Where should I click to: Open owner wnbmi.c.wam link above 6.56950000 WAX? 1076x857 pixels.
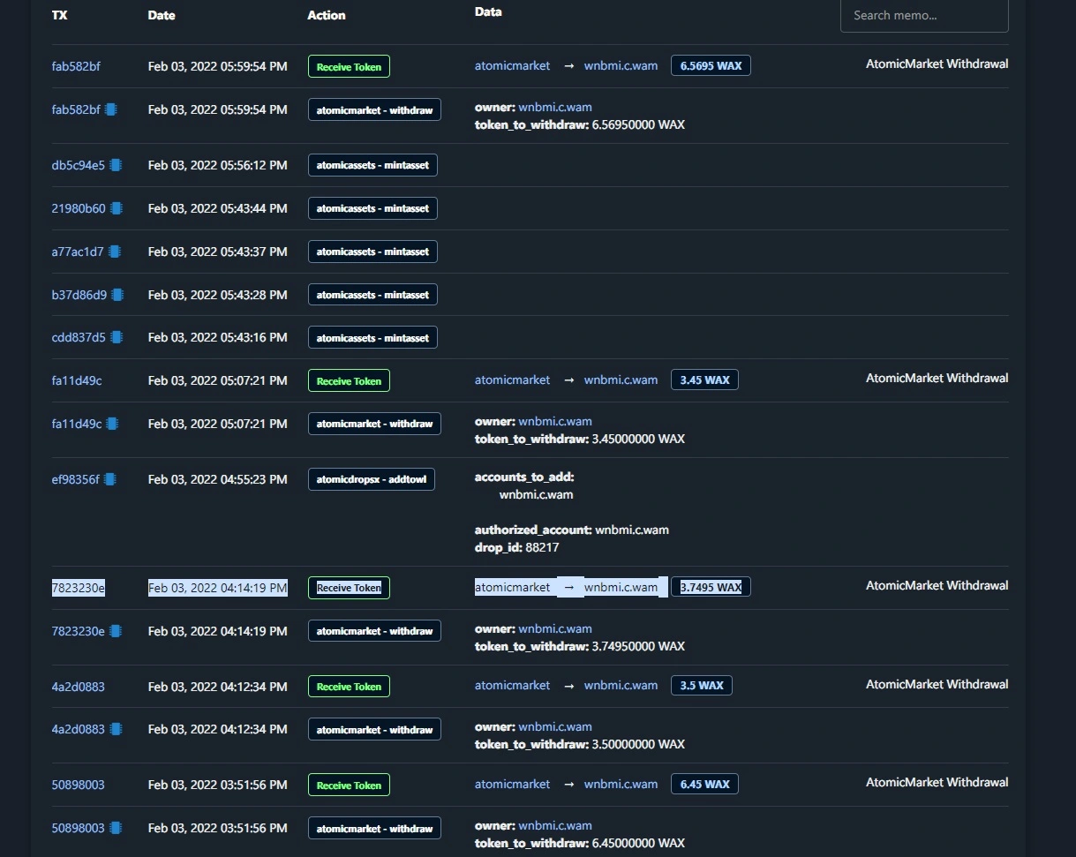555,108
